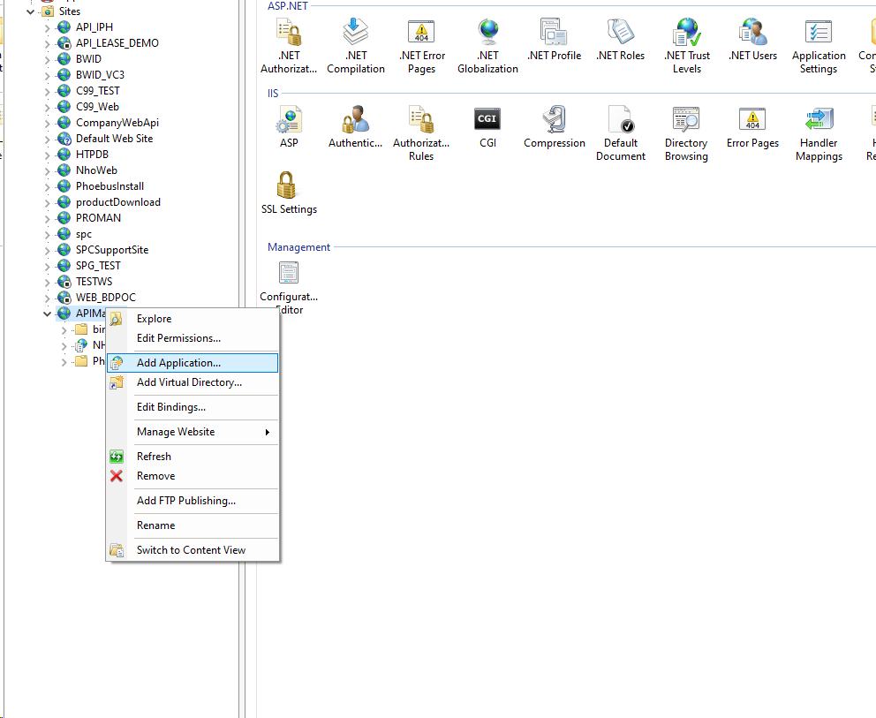
Task: Select the C99_TEST site
Action: (x=98, y=91)
